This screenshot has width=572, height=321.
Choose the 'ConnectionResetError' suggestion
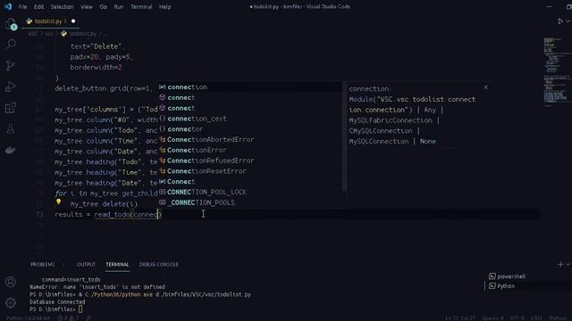(x=249, y=171)
